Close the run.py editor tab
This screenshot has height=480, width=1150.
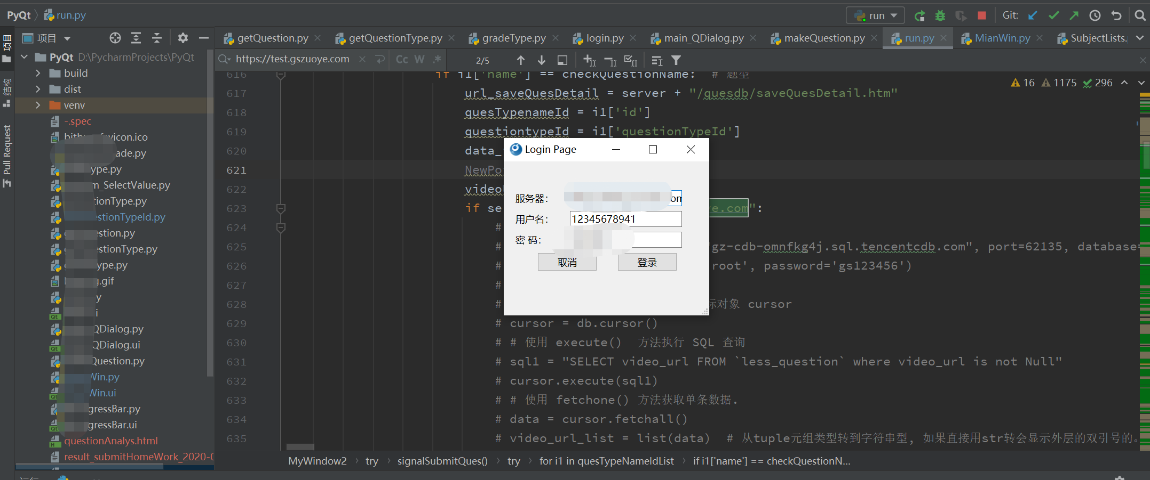[x=943, y=38]
